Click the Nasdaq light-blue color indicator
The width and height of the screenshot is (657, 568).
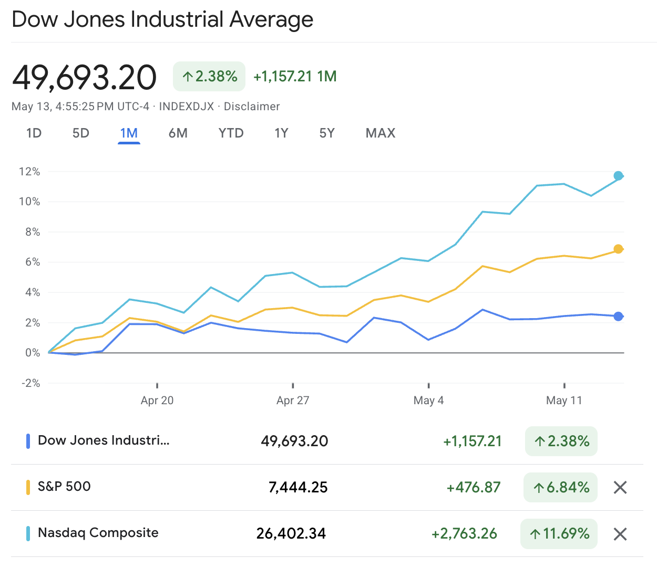[28, 533]
